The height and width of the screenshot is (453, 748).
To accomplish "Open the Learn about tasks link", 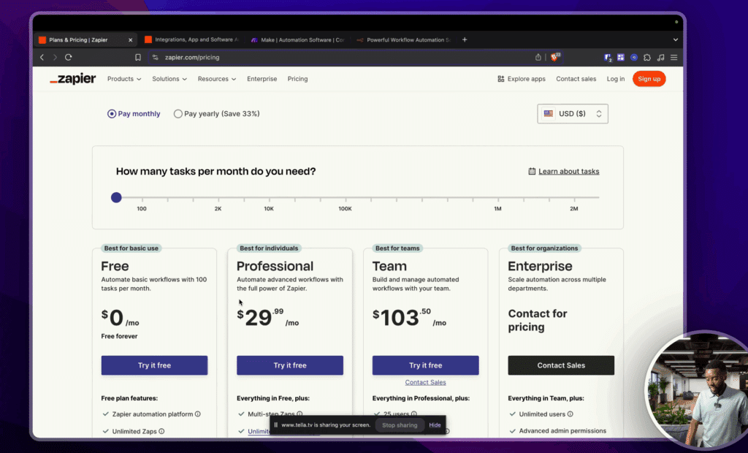I will tap(568, 172).
